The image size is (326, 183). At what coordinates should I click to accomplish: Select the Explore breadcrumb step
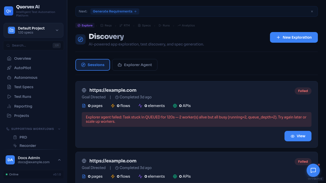point(85,25)
